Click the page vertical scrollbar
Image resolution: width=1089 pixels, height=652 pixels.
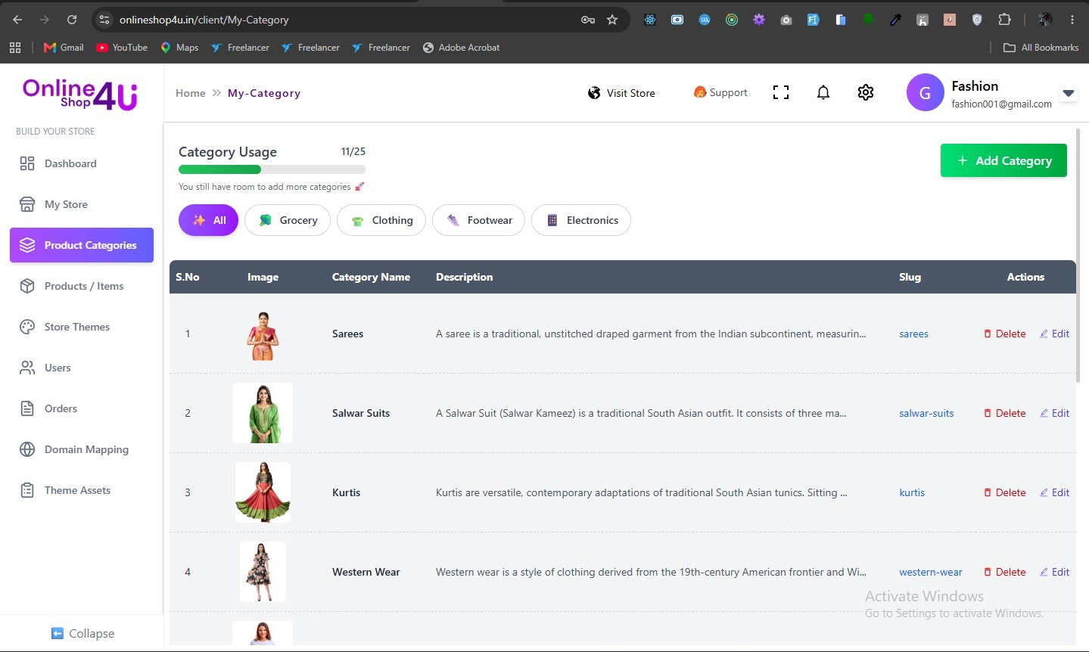click(1078, 254)
